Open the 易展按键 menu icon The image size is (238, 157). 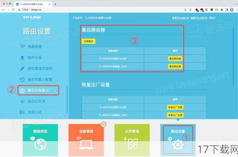[x=22, y=46]
